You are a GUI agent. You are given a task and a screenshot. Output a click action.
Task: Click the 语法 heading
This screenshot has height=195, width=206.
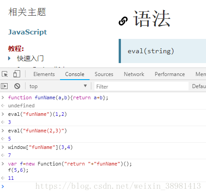click(152, 18)
